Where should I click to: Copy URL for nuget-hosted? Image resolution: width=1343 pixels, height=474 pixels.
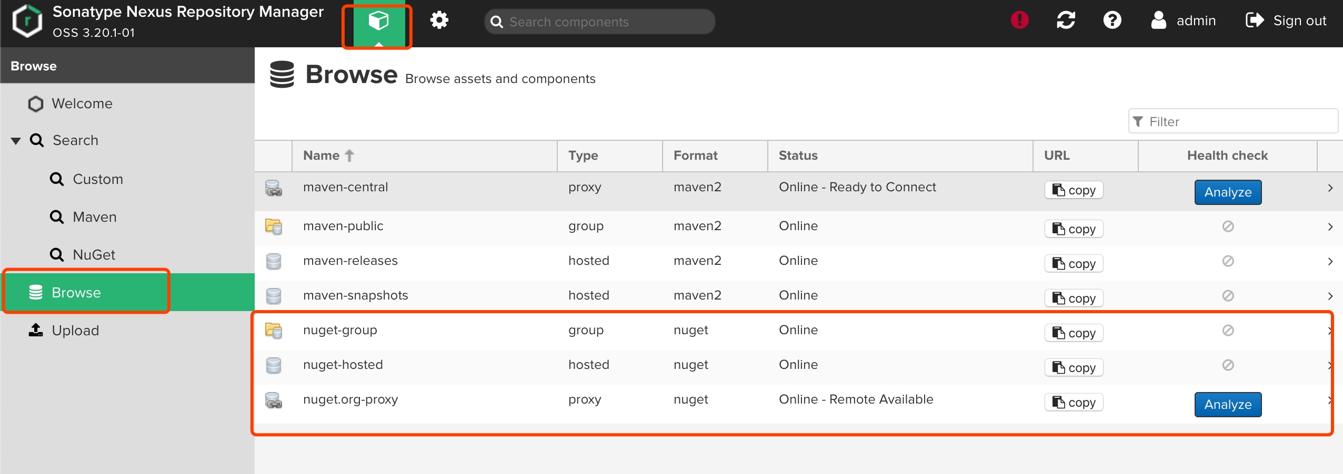point(1074,368)
